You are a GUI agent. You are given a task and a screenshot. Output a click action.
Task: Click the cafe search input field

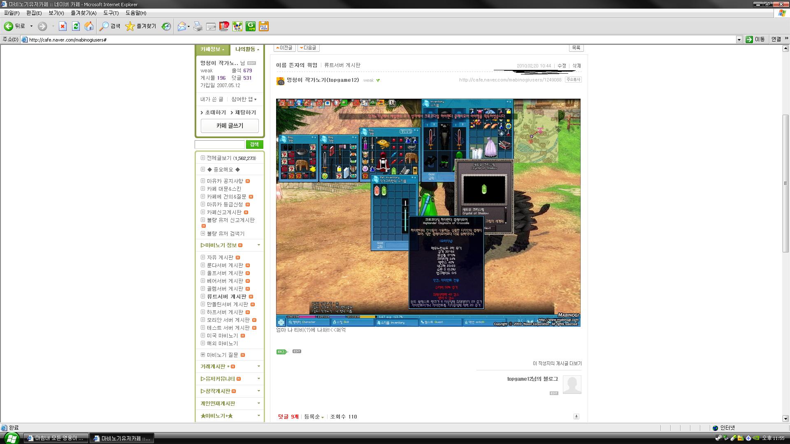click(x=220, y=144)
